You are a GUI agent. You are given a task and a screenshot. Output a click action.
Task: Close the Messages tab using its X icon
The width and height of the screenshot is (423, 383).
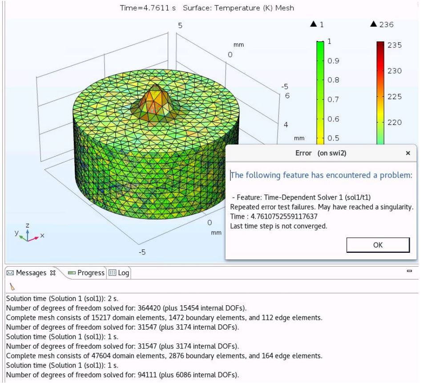pyautogui.click(x=53, y=273)
